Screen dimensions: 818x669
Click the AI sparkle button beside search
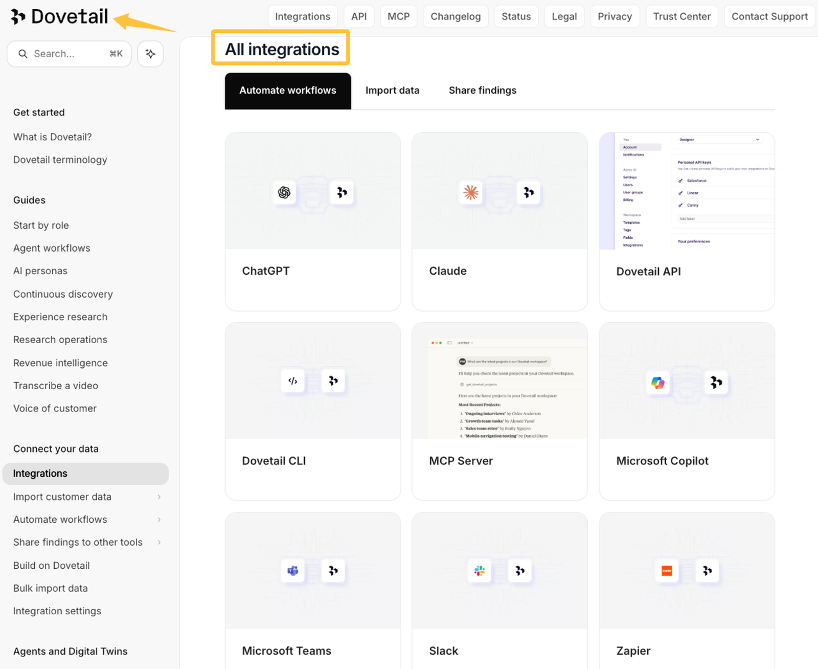[150, 54]
